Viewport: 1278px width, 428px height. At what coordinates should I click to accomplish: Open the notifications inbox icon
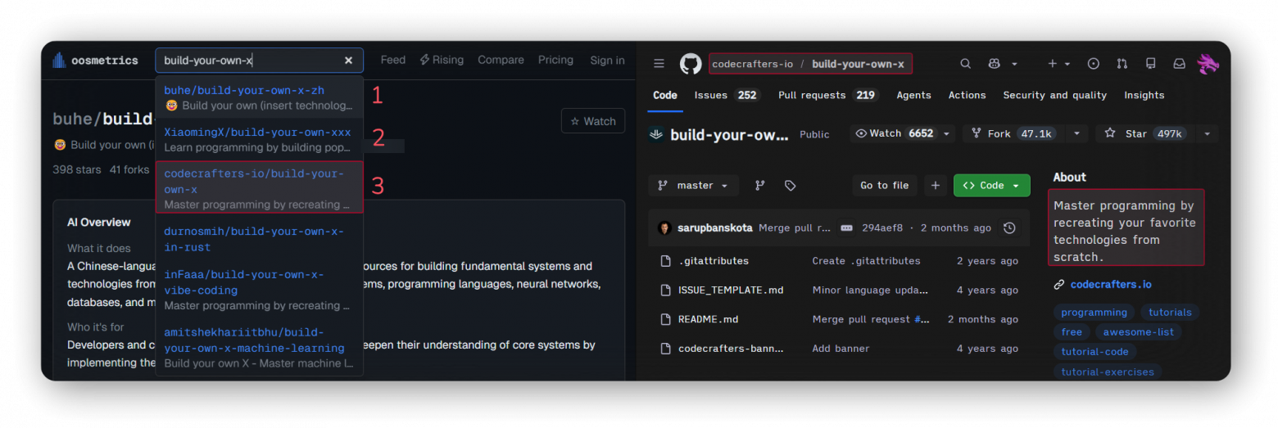point(1179,64)
